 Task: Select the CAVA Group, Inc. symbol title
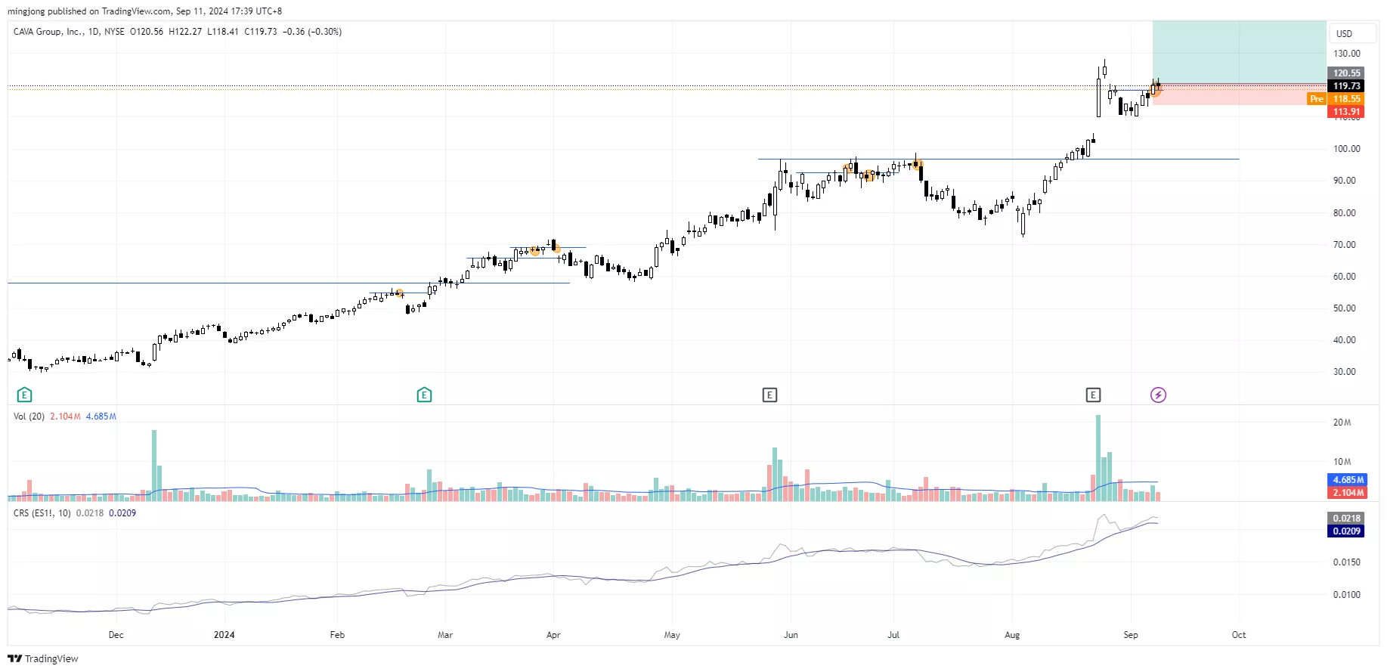[x=48, y=32]
